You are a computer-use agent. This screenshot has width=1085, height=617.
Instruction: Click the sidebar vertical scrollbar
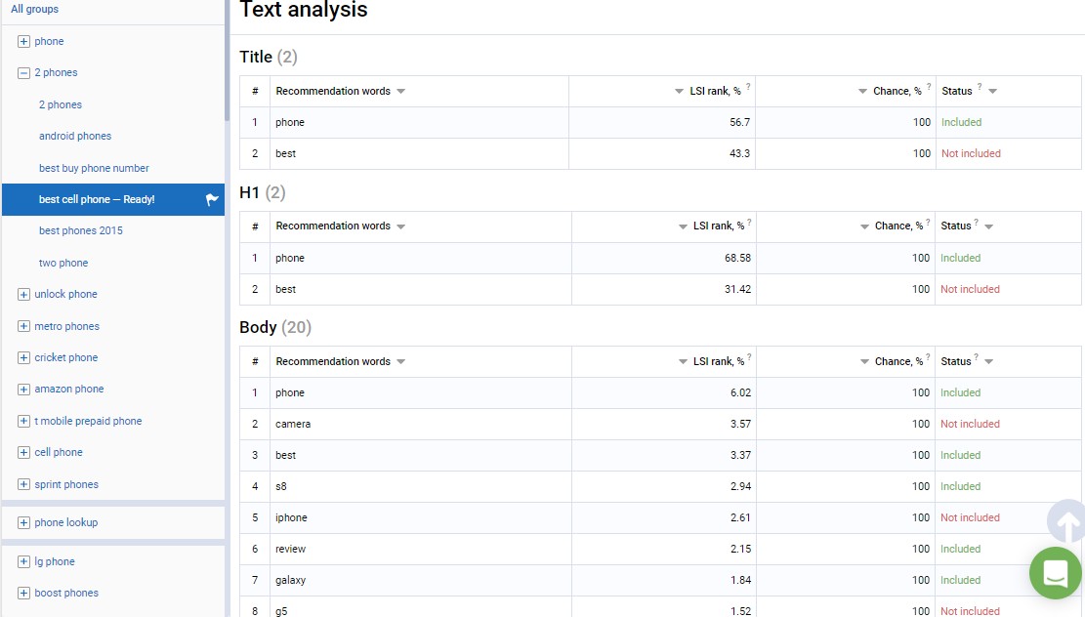(x=228, y=59)
